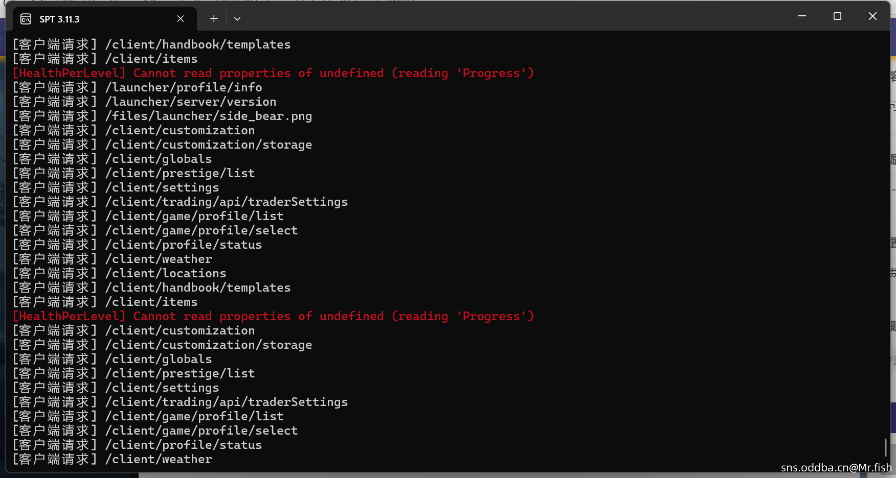Close the terminal window

[872, 16]
